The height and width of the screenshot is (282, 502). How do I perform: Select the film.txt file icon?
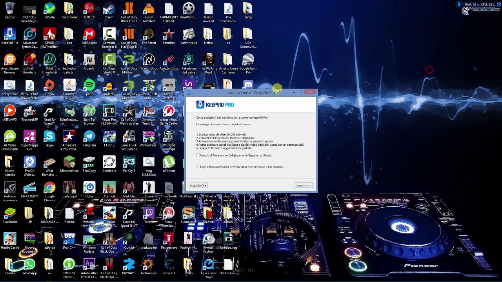pyautogui.click(x=69, y=213)
